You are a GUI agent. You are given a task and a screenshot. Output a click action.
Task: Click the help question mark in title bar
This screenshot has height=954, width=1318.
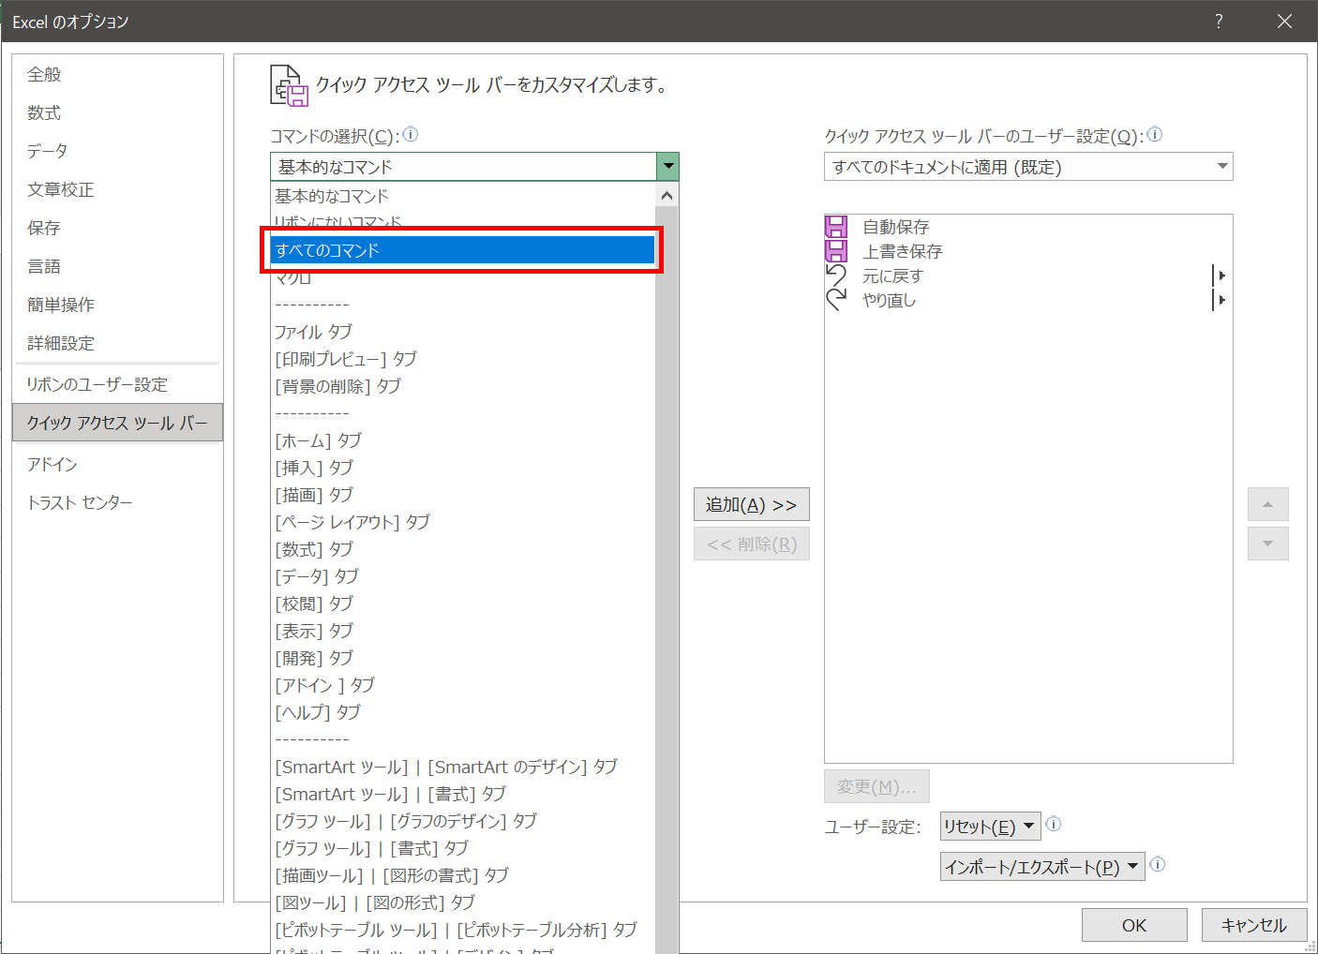(1219, 22)
